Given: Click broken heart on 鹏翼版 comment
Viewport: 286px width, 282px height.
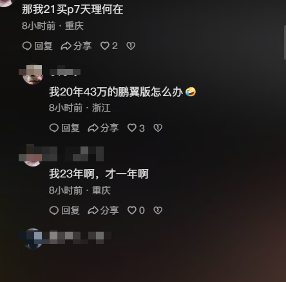Looking at the screenshot, I should click(x=158, y=128).
